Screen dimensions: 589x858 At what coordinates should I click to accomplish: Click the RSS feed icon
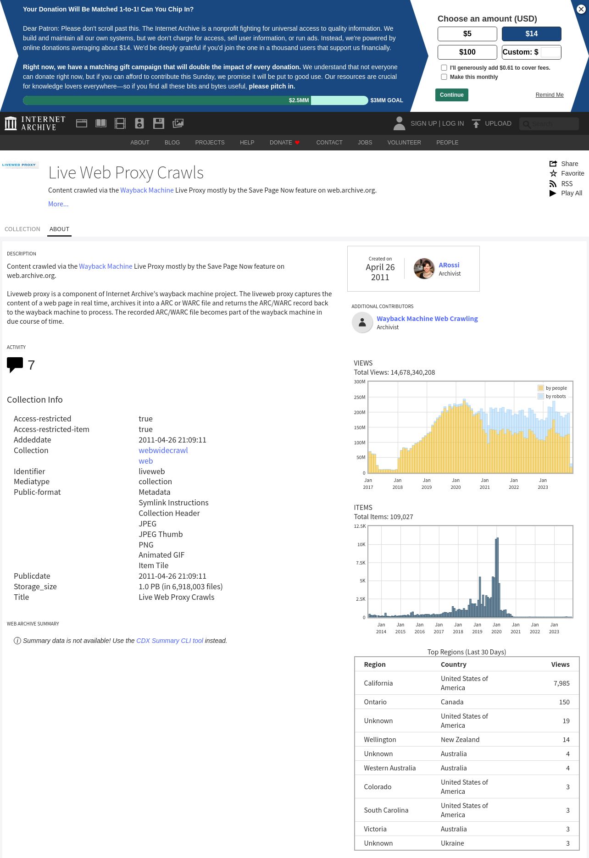(x=553, y=184)
